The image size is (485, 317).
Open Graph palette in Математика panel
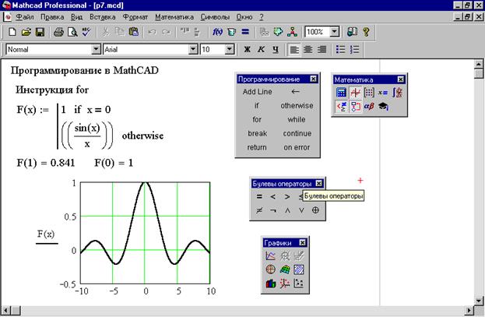click(356, 92)
